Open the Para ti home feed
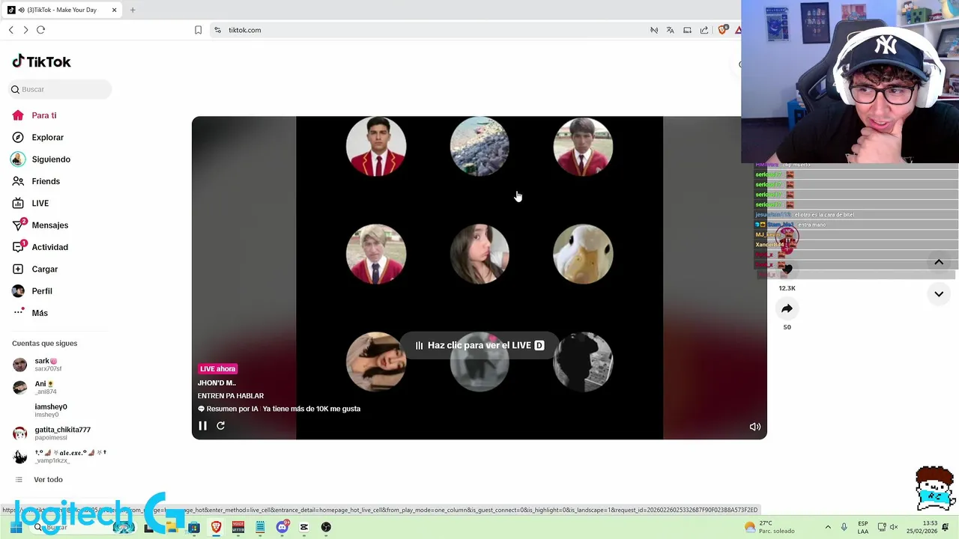 [x=44, y=115]
